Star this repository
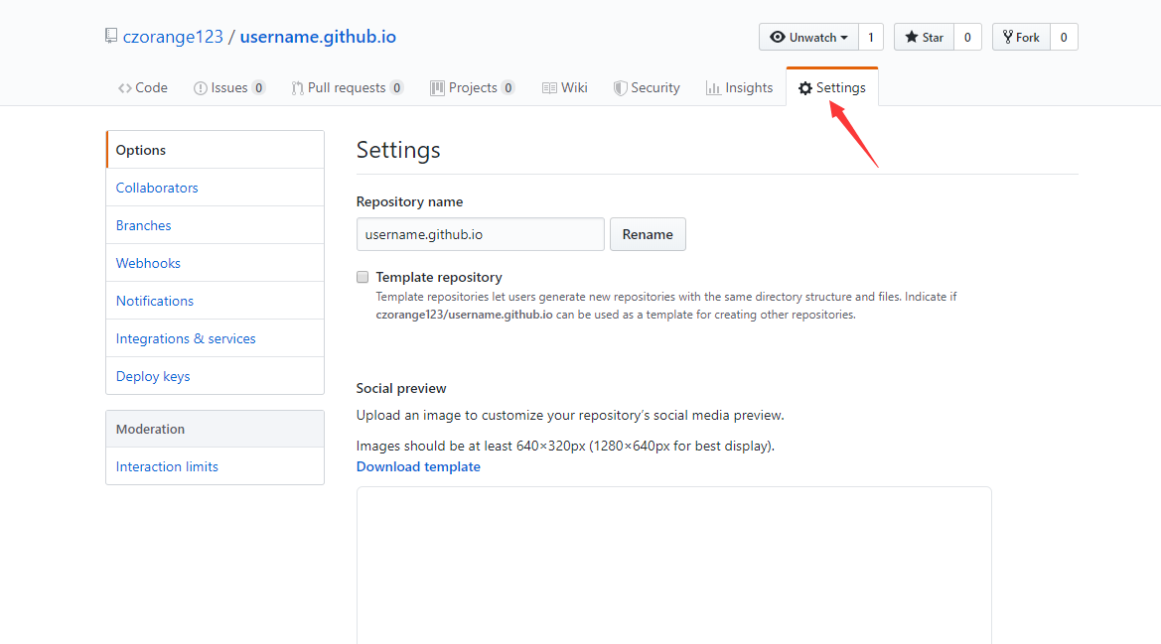Screen dimensions: 1161x644 924,38
